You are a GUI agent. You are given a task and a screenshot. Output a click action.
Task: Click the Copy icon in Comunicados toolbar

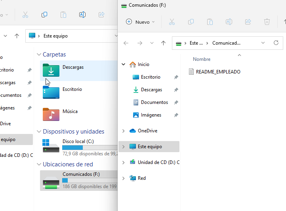[191, 22]
